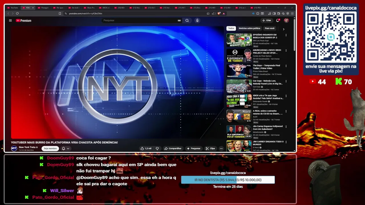Open the YouTube hamburger guide menu

[10, 20]
